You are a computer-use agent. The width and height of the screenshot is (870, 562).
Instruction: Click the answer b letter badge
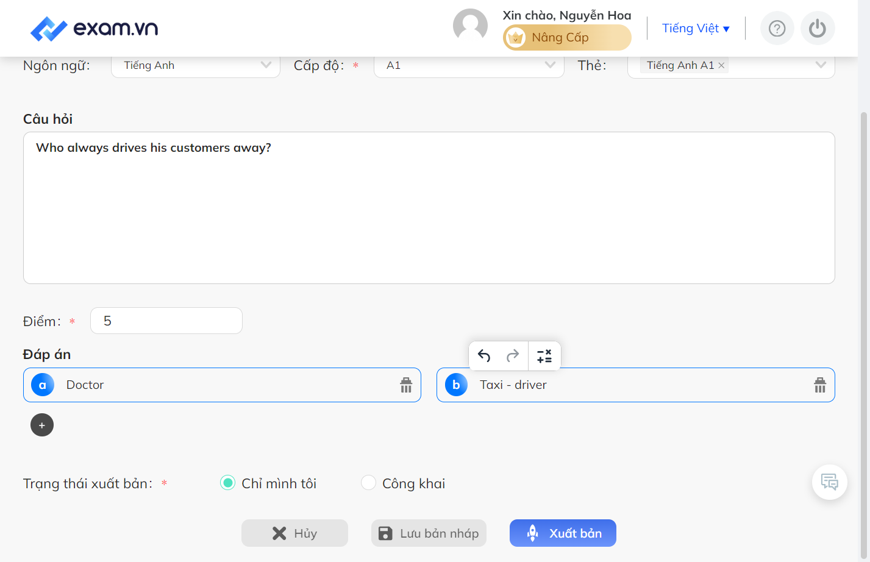point(456,385)
